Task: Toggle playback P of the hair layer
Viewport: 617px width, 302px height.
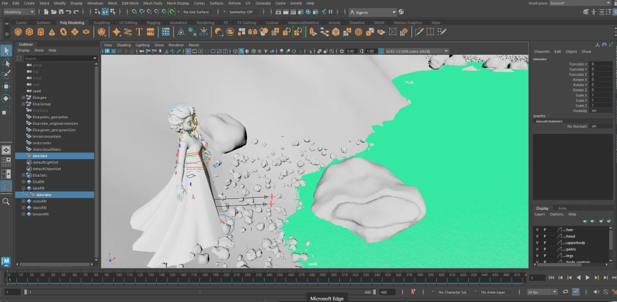Action: [545, 230]
